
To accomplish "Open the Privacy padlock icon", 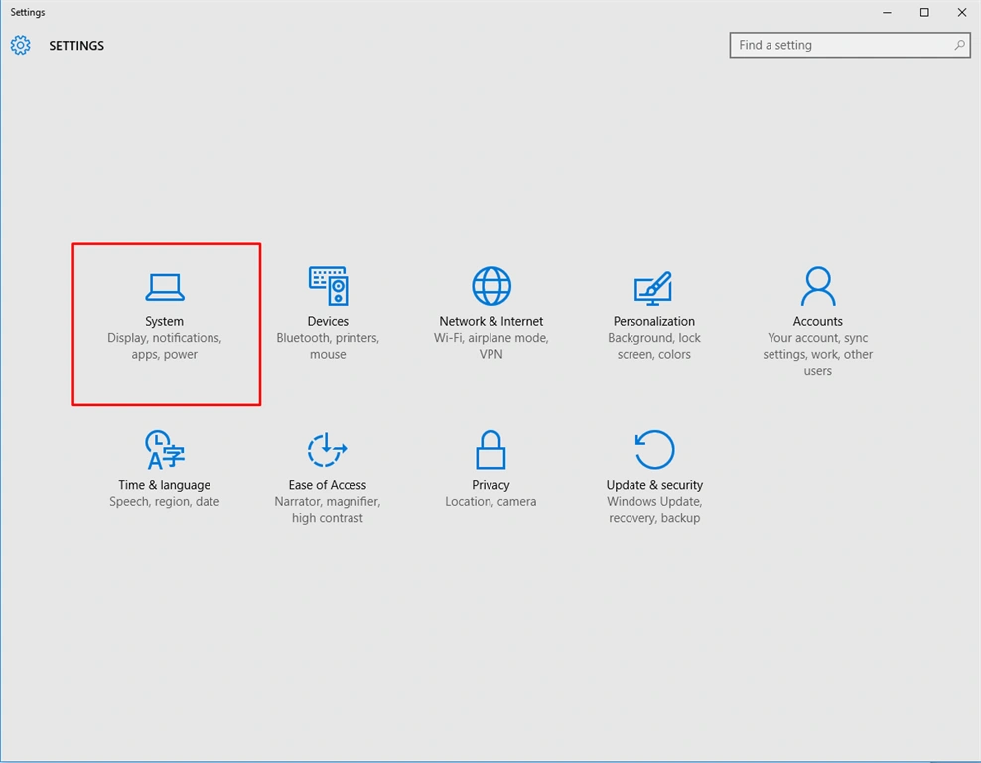I will pyautogui.click(x=490, y=449).
